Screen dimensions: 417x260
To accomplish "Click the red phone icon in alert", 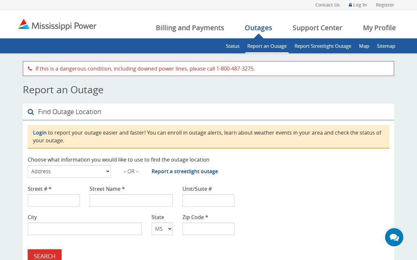I will click(x=30, y=69).
